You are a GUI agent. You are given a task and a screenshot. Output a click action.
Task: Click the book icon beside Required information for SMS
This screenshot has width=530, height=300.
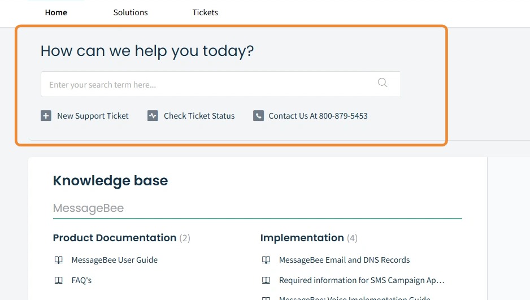266,280
